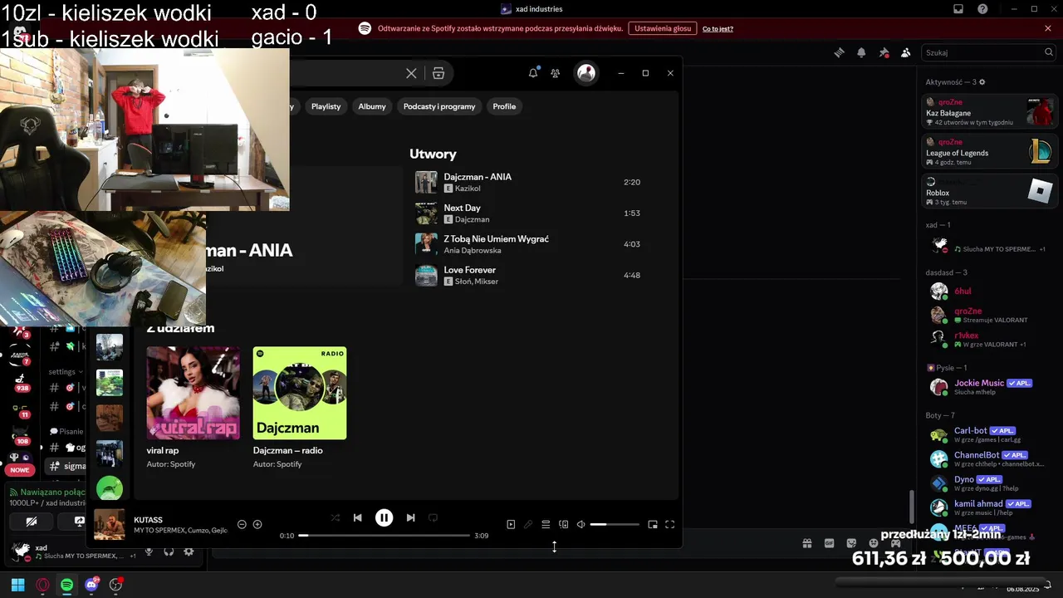Seek within the song progress bar
1063x598 pixels.
pos(385,536)
